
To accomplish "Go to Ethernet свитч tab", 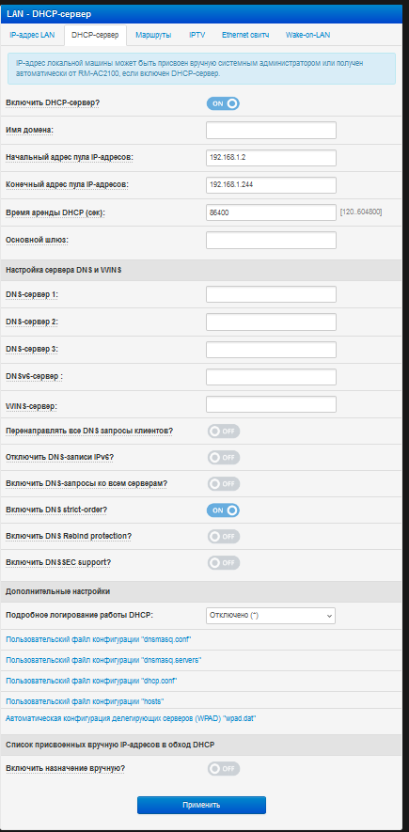I will click(245, 36).
